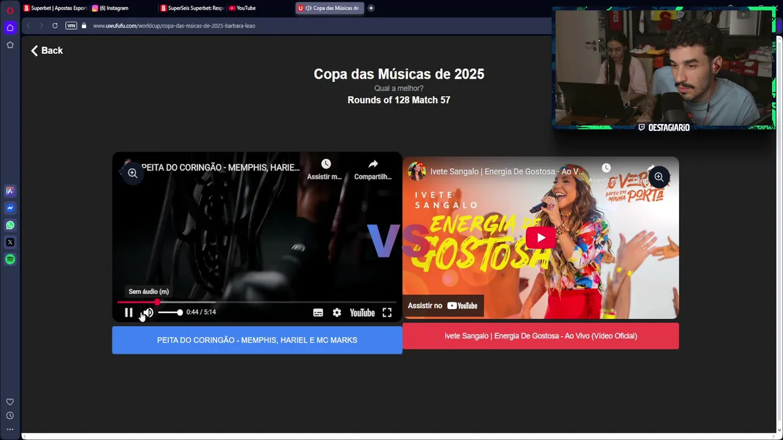Open Spotify in the sidebar

click(10, 259)
